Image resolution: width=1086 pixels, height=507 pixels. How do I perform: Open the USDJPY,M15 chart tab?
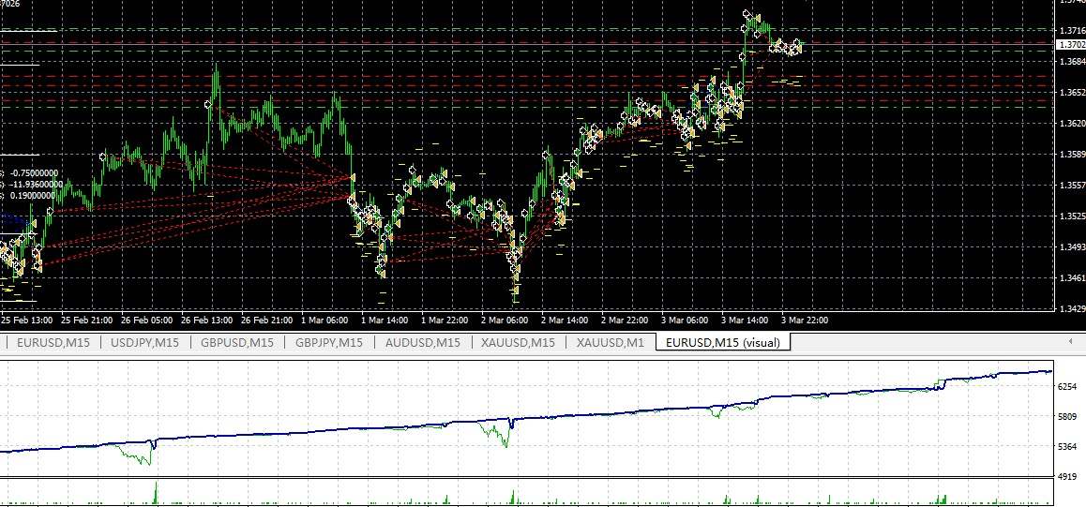tap(144, 342)
